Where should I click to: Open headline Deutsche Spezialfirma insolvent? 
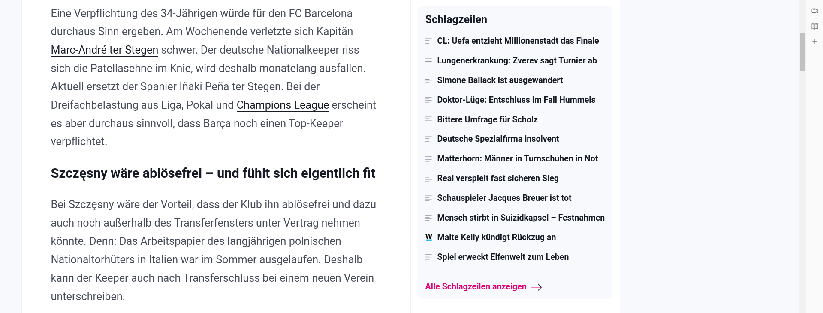[x=498, y=139]
